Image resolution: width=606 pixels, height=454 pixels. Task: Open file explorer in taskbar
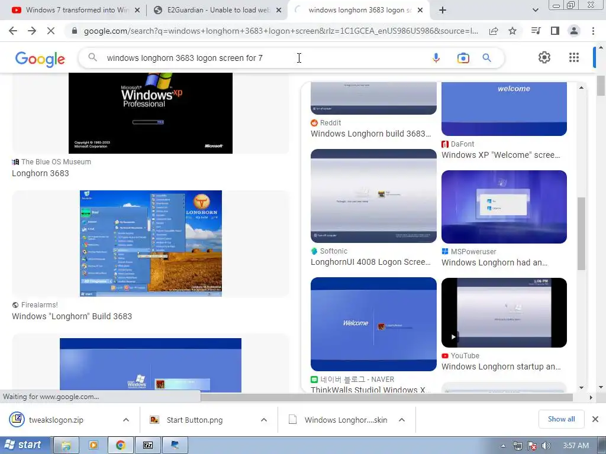66,446
